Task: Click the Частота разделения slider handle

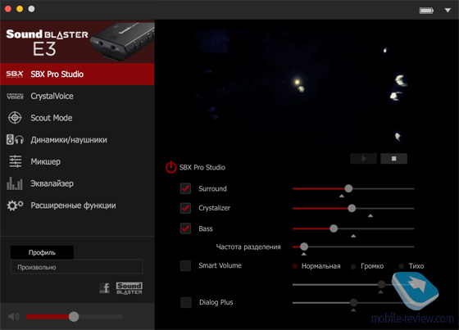Action: tap(304, 246)
